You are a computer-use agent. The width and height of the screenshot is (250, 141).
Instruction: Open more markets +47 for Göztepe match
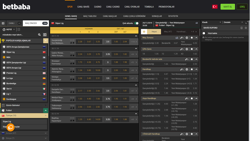tap(134, 78)
